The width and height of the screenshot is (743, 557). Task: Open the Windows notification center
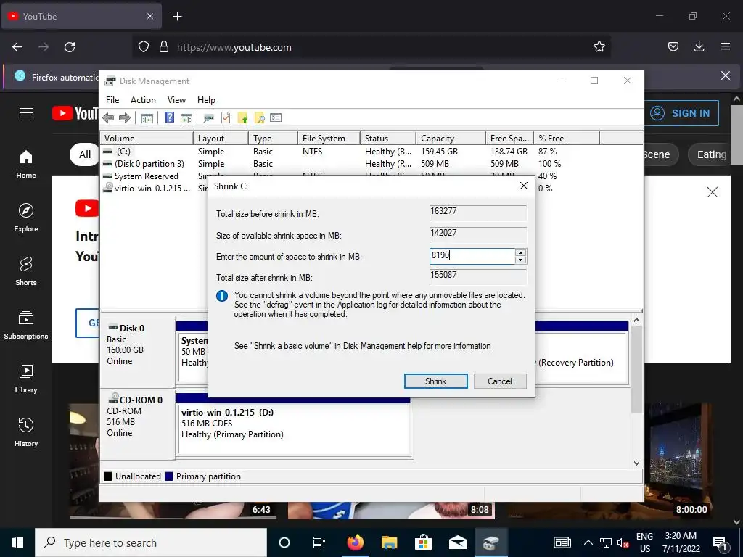pos(720,542)
